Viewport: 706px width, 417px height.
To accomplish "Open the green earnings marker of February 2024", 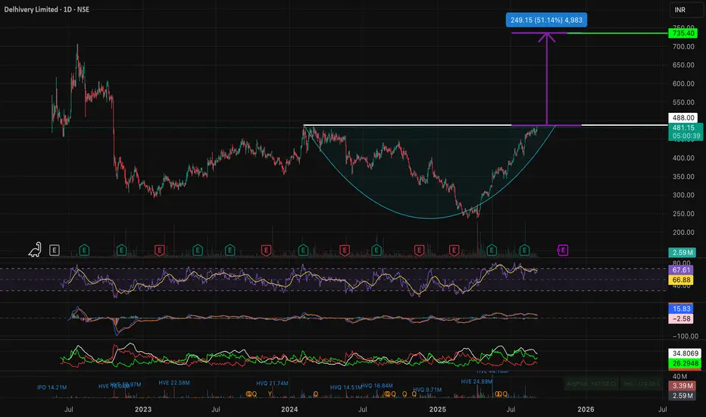I will click(303, 249).
